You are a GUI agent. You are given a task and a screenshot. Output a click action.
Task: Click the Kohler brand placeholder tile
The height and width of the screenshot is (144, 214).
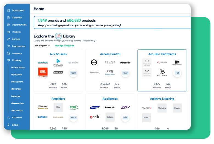pyautogui.click(x=110, y=117)
